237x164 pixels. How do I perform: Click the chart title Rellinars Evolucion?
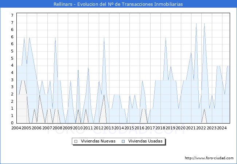click(118, 4)
